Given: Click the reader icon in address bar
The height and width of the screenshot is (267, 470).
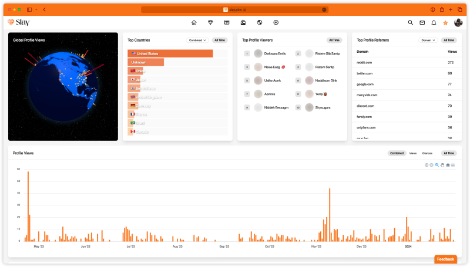Looking at the screenshot, I should 324,9.
